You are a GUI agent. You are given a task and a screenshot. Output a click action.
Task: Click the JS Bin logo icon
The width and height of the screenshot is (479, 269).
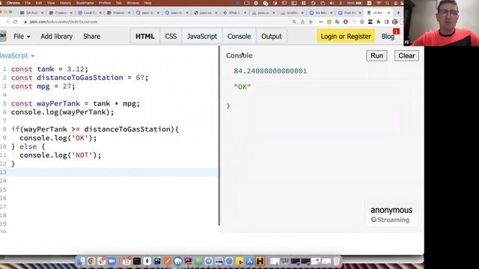click(3, 37)
